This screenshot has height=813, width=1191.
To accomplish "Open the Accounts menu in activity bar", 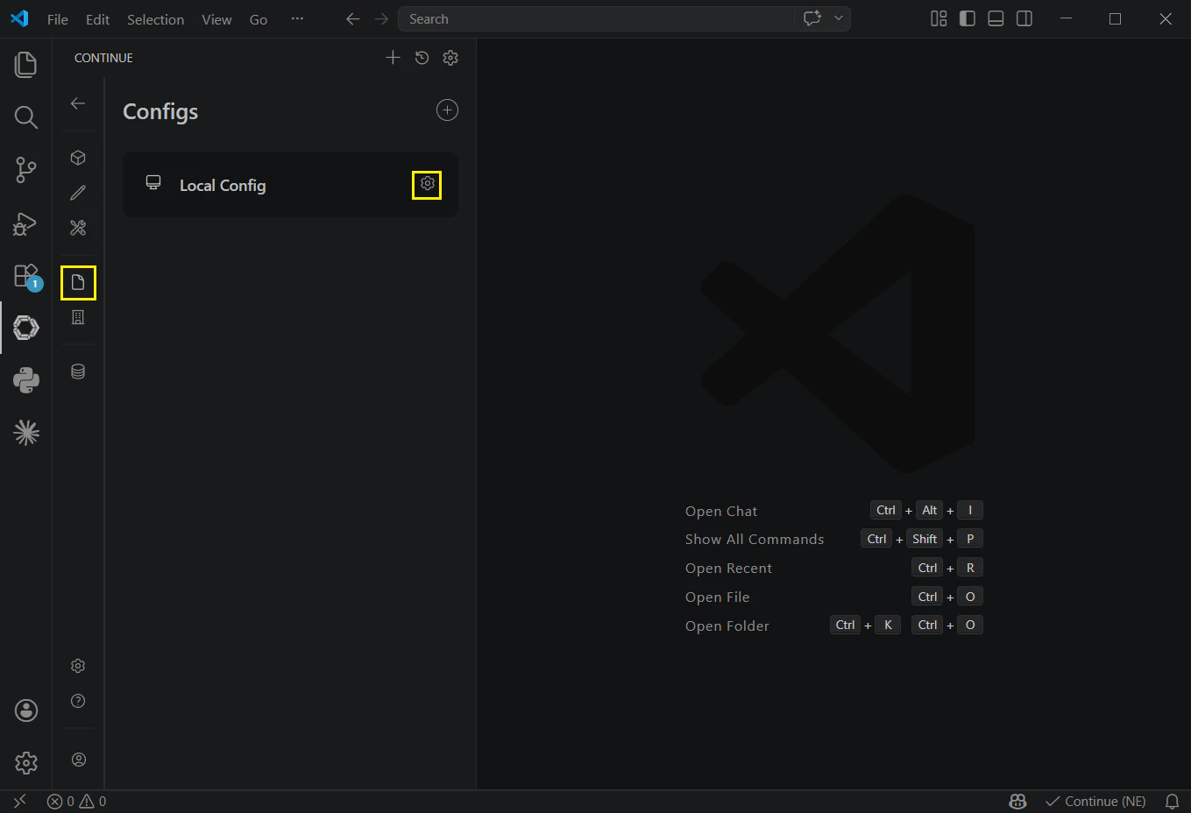I will (25, 710).
